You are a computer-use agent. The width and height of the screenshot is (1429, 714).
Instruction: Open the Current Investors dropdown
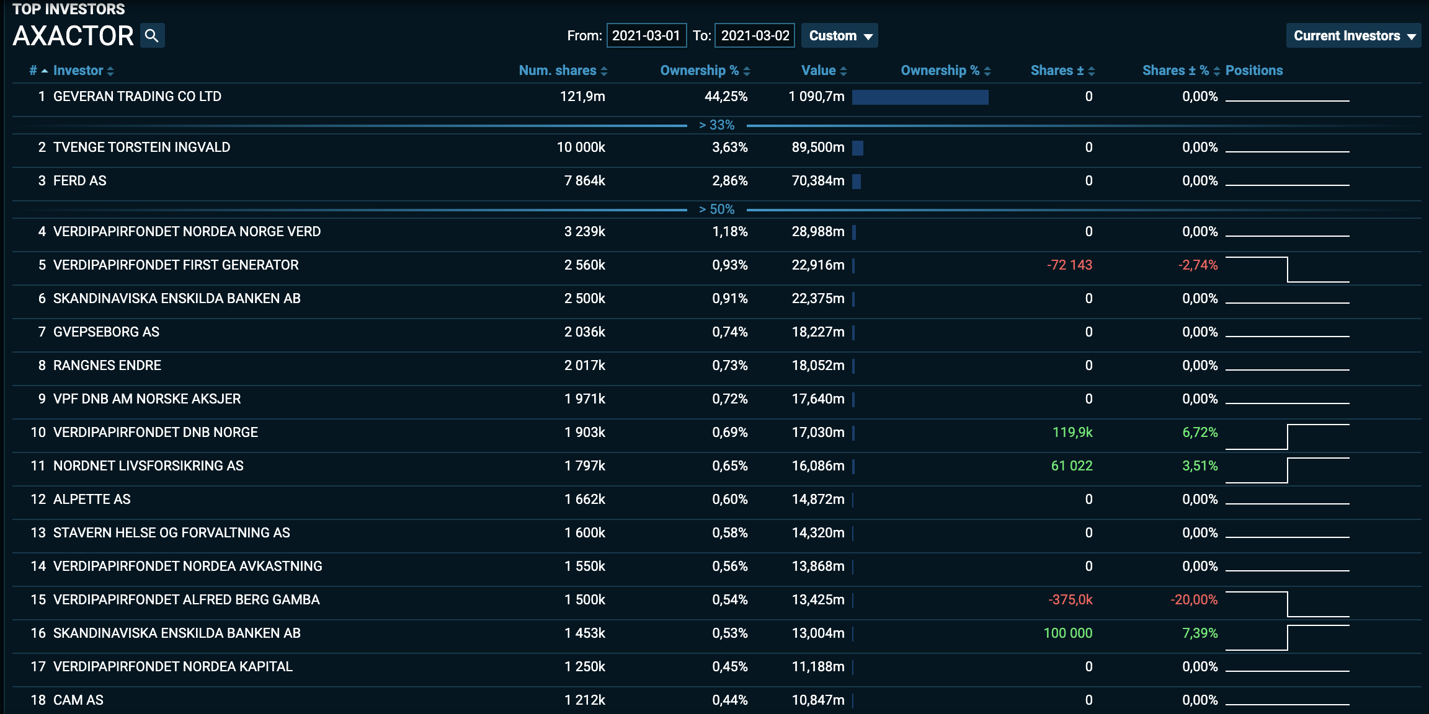[x=1353, y=35]
